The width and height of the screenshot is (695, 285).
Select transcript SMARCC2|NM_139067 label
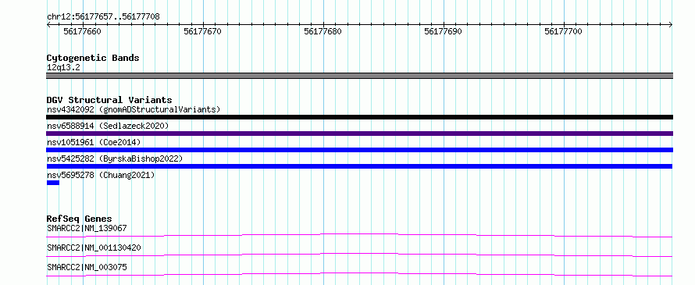coord(87,228)
